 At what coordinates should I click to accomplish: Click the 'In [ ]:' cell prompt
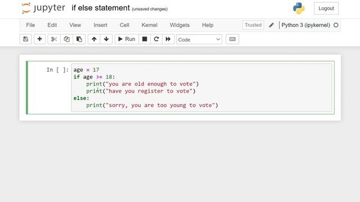point(57,70)
